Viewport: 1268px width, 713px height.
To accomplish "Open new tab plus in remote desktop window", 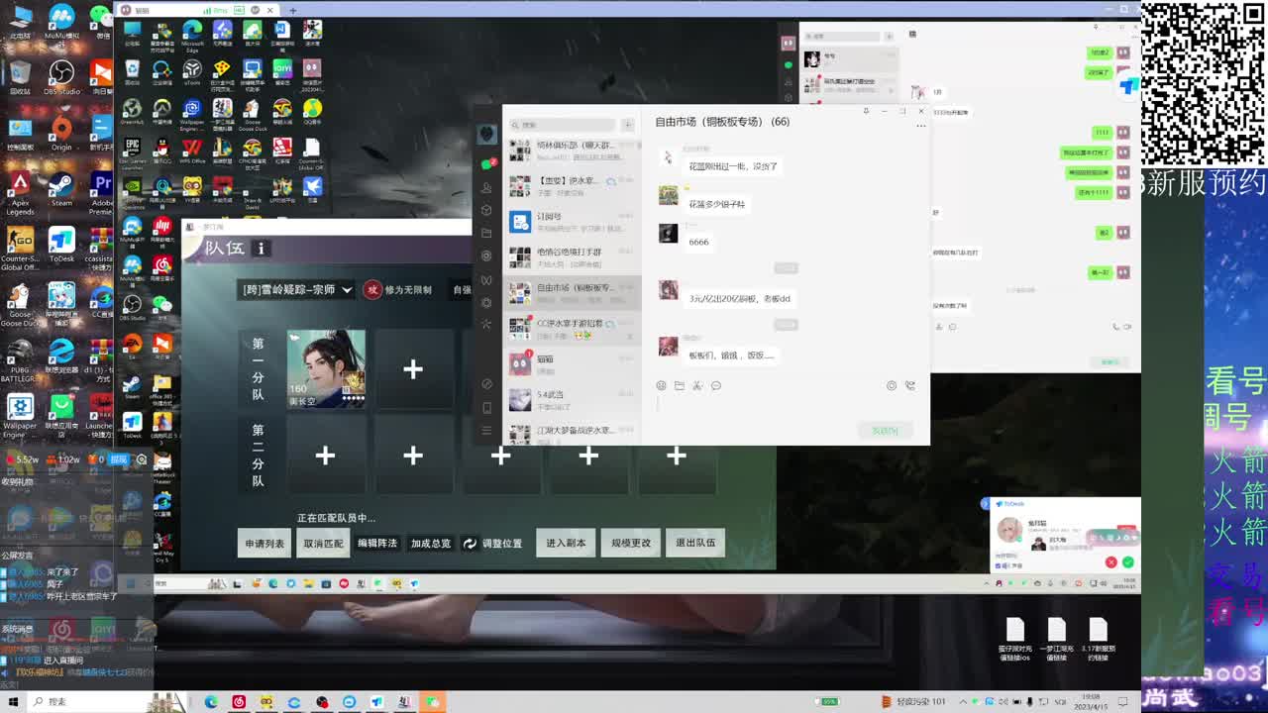I will 293,10.
